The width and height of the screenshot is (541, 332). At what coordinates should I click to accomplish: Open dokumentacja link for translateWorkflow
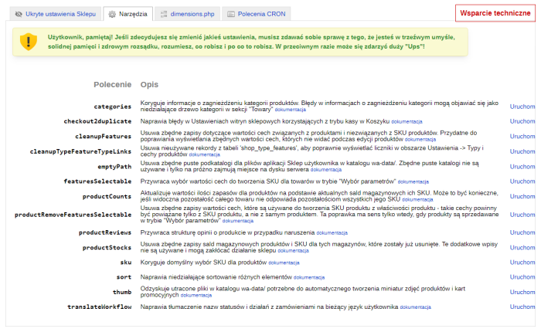click(x=416, y=307)
